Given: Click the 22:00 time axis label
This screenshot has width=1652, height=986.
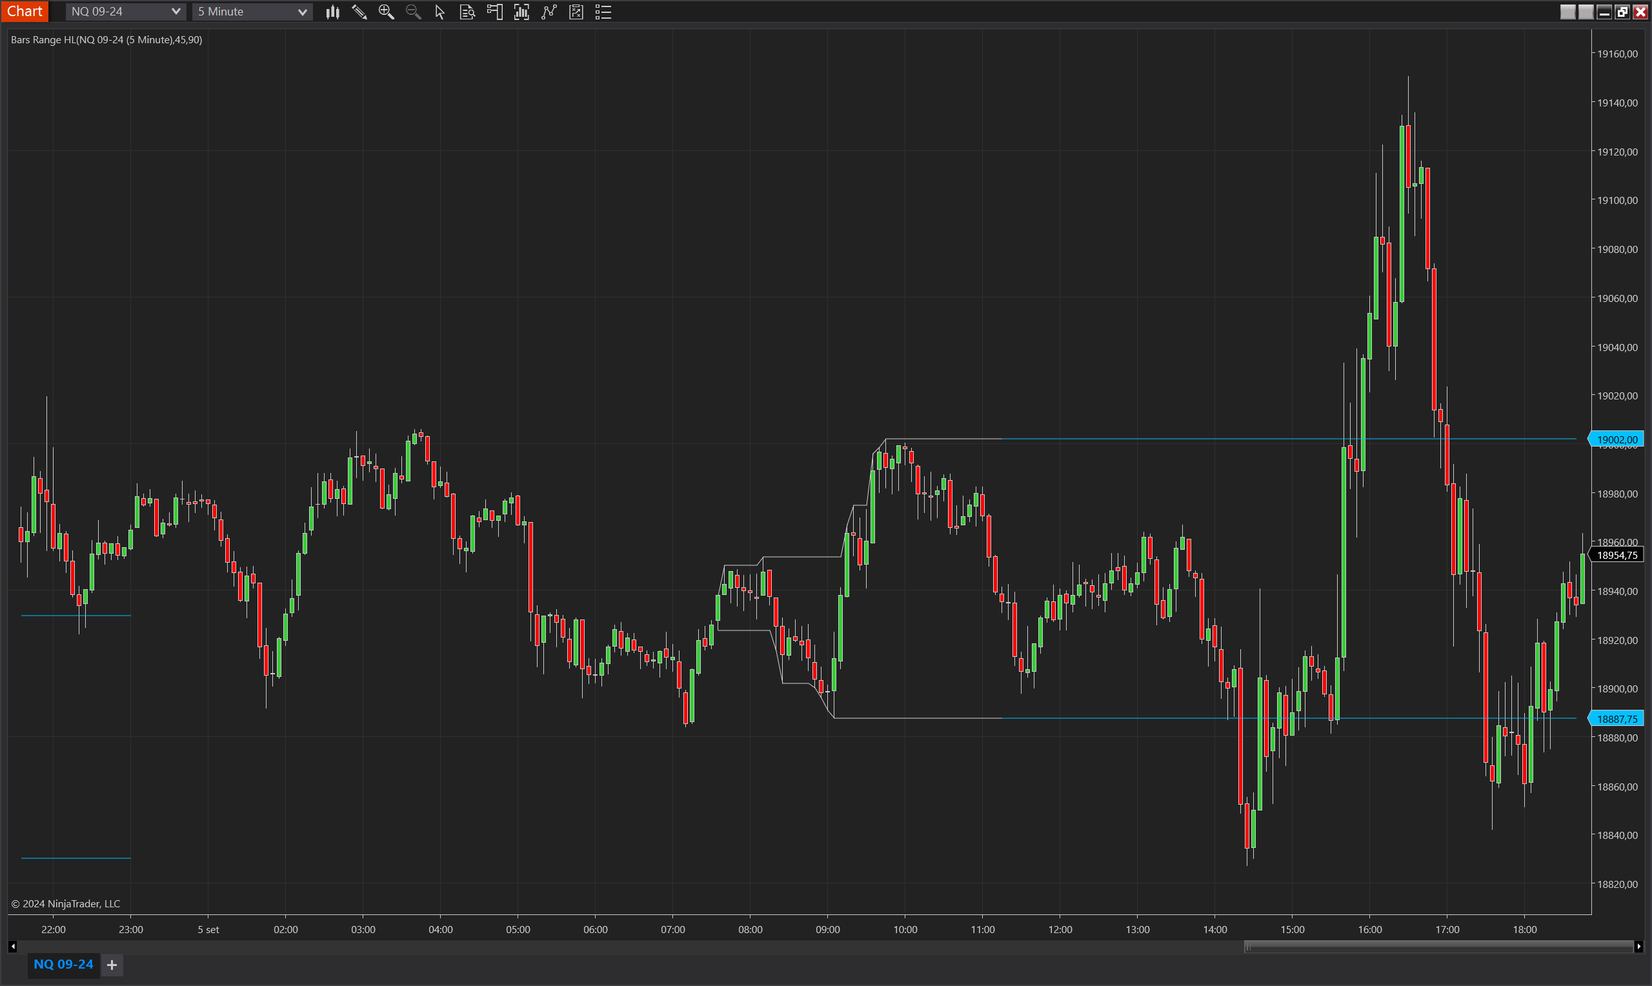Looking at the screenshot, I should tap(53, 929).
